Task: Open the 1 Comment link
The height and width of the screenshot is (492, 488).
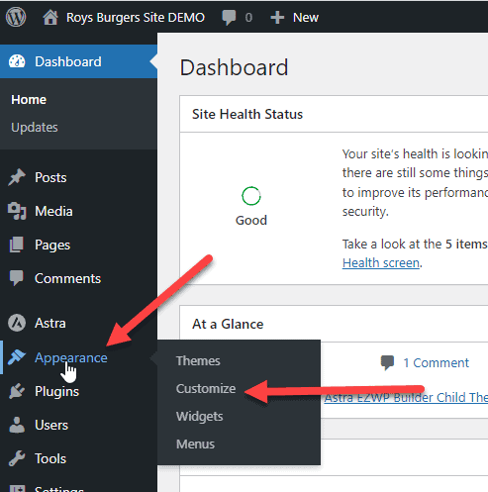Action: [x=436, y=362]
